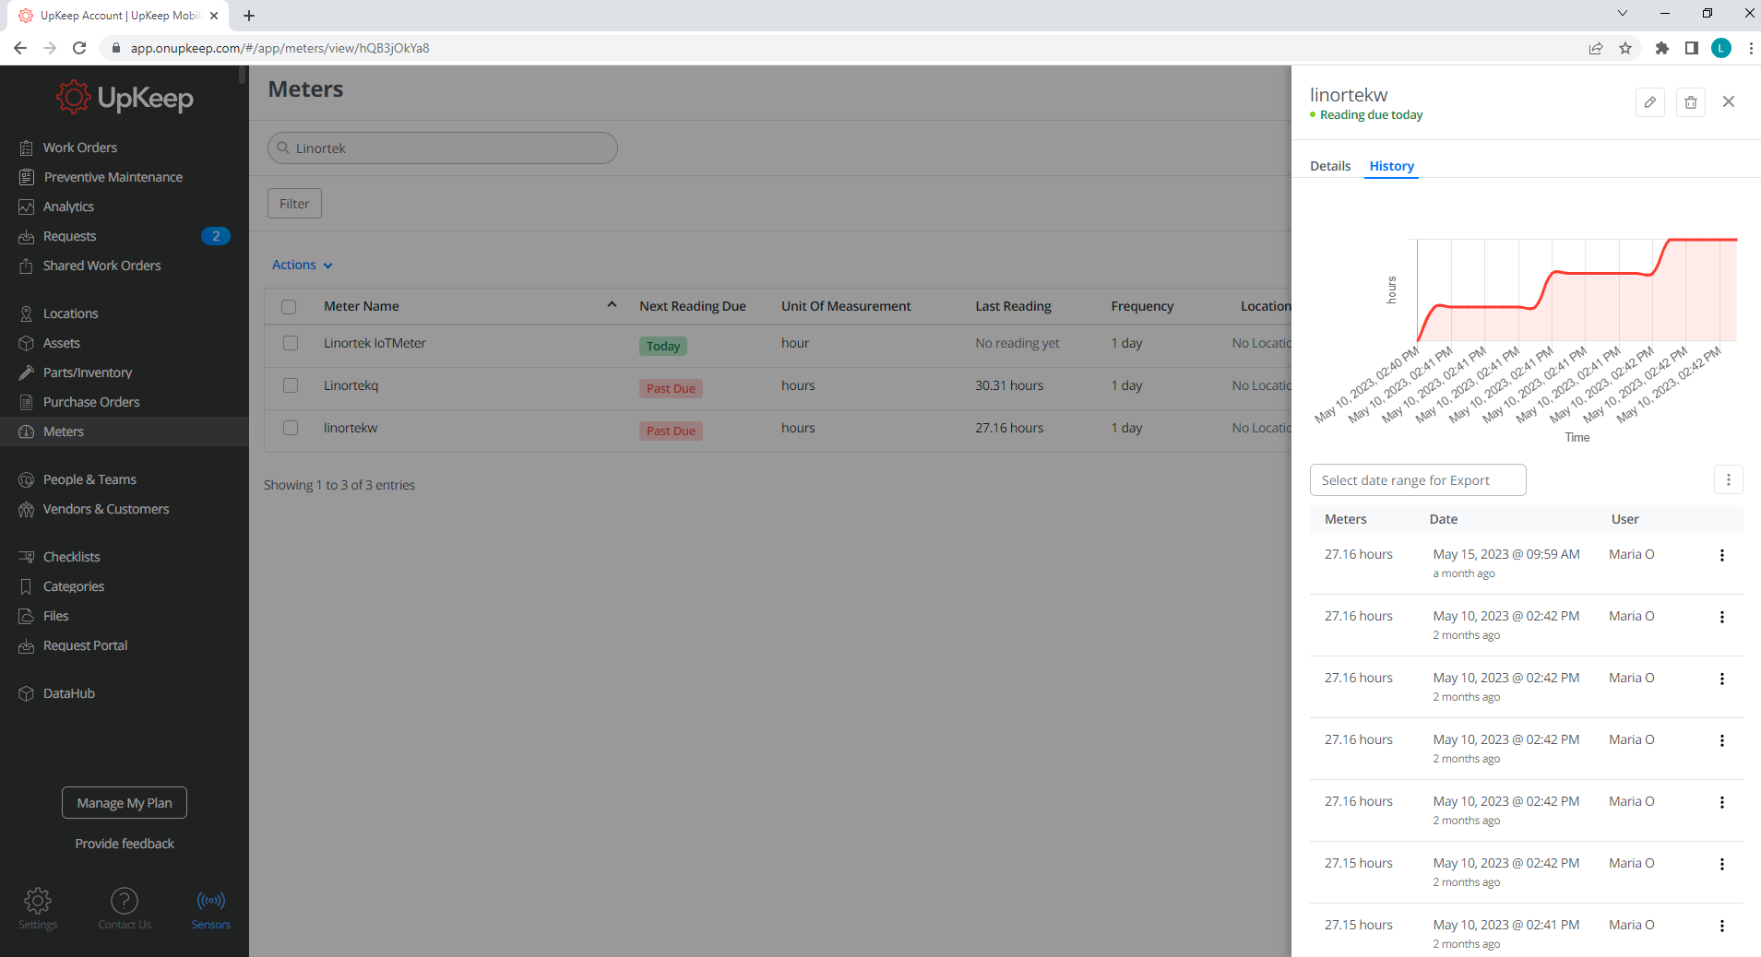This screenshot has height=957, width=1761.
Task: Open Linortek IoTMeter meter link
Action: pos(375,343)
